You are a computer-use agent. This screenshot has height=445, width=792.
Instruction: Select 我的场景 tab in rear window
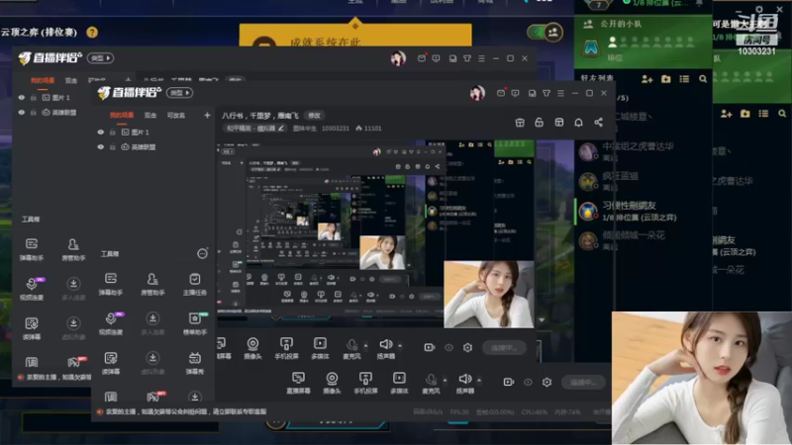tap(43, 81)
